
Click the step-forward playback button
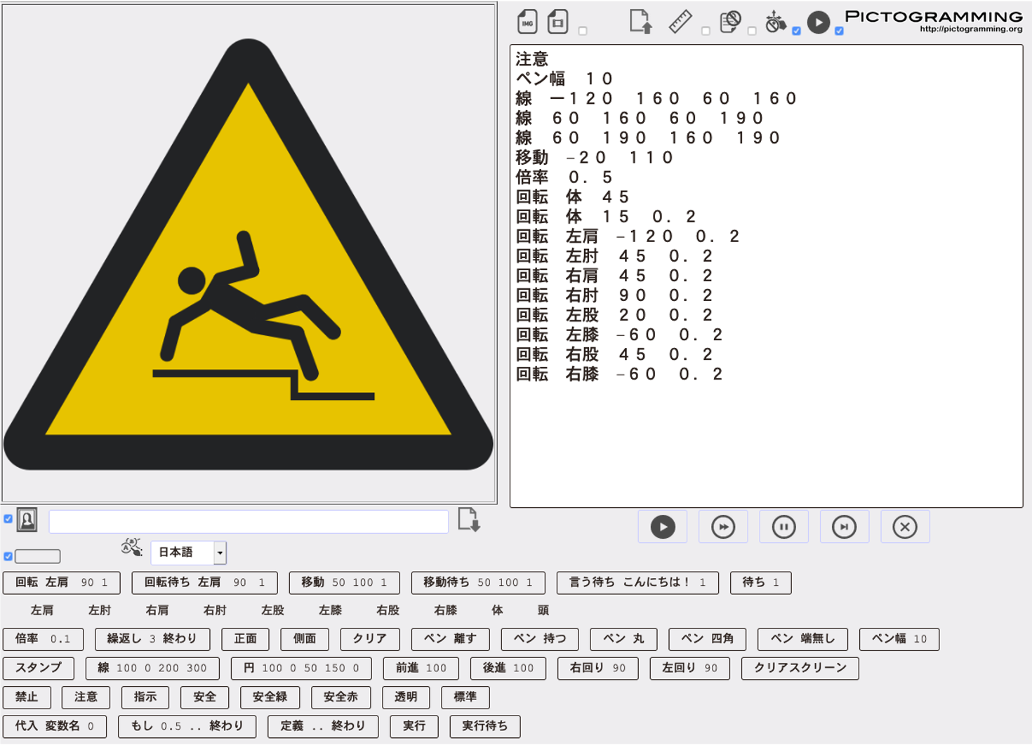pyautogui.click(x=844, y=527)
